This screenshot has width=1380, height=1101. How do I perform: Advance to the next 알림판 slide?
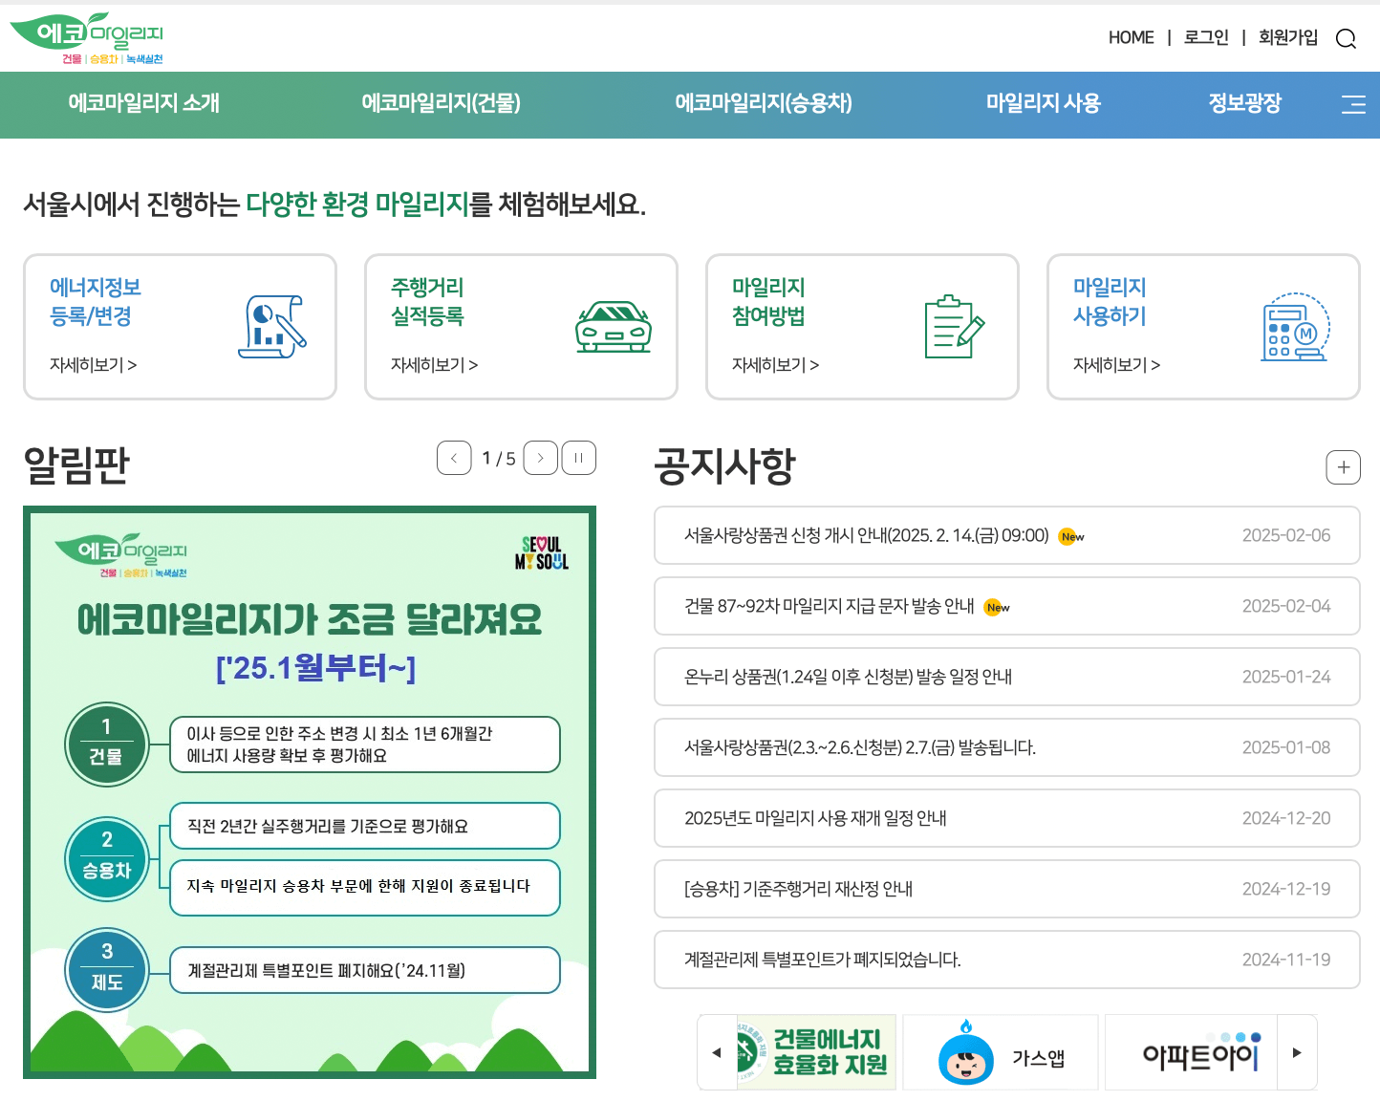coord(540,458)
